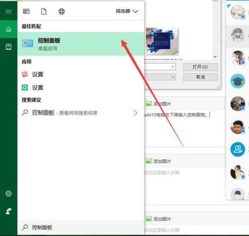
Task: Click the second step's empty step input placeholder
Action: click(x=162, y=173)
